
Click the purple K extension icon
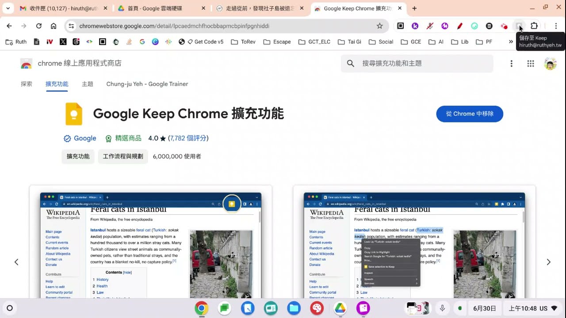click(x=415, y=26)
